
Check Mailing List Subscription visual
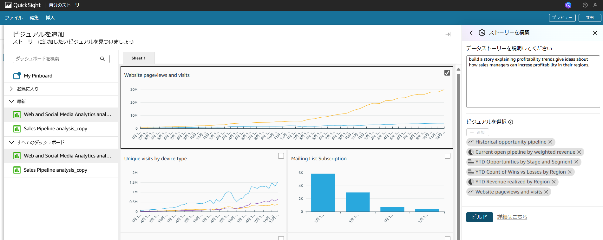448,156
